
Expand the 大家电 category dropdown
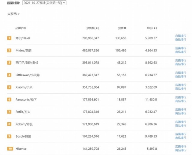[13, 14]
